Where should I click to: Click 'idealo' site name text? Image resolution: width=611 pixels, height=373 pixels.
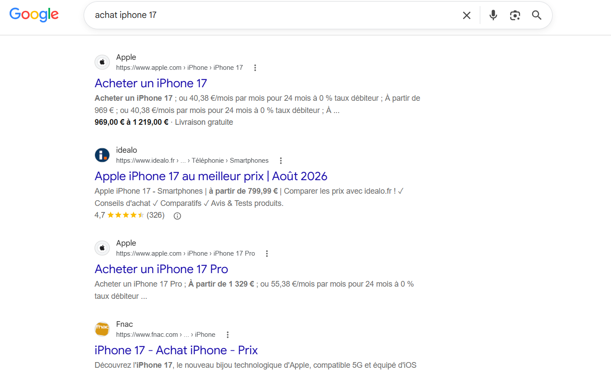(x=126, y=150)
